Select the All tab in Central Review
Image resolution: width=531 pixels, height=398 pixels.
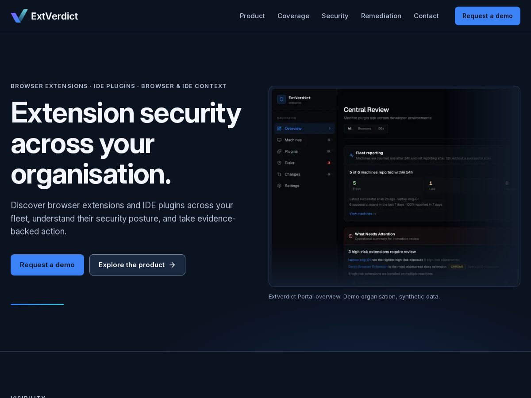pos(350,129)
